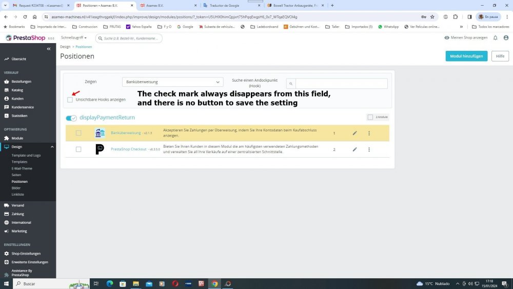Image resolution: width=513 pixels, height=289 pixels.
Task: Open Kundenservice in sidebar
Action: point(22,107)
